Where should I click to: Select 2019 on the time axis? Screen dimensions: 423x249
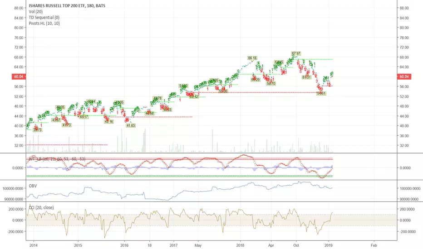(x=328, y=245)
